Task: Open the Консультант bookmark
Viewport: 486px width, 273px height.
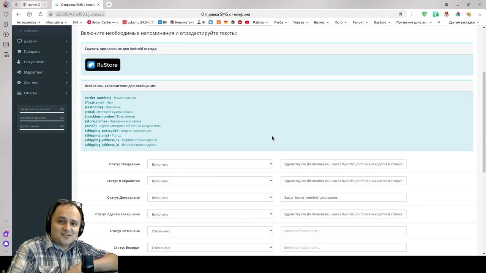Action: 182,22
